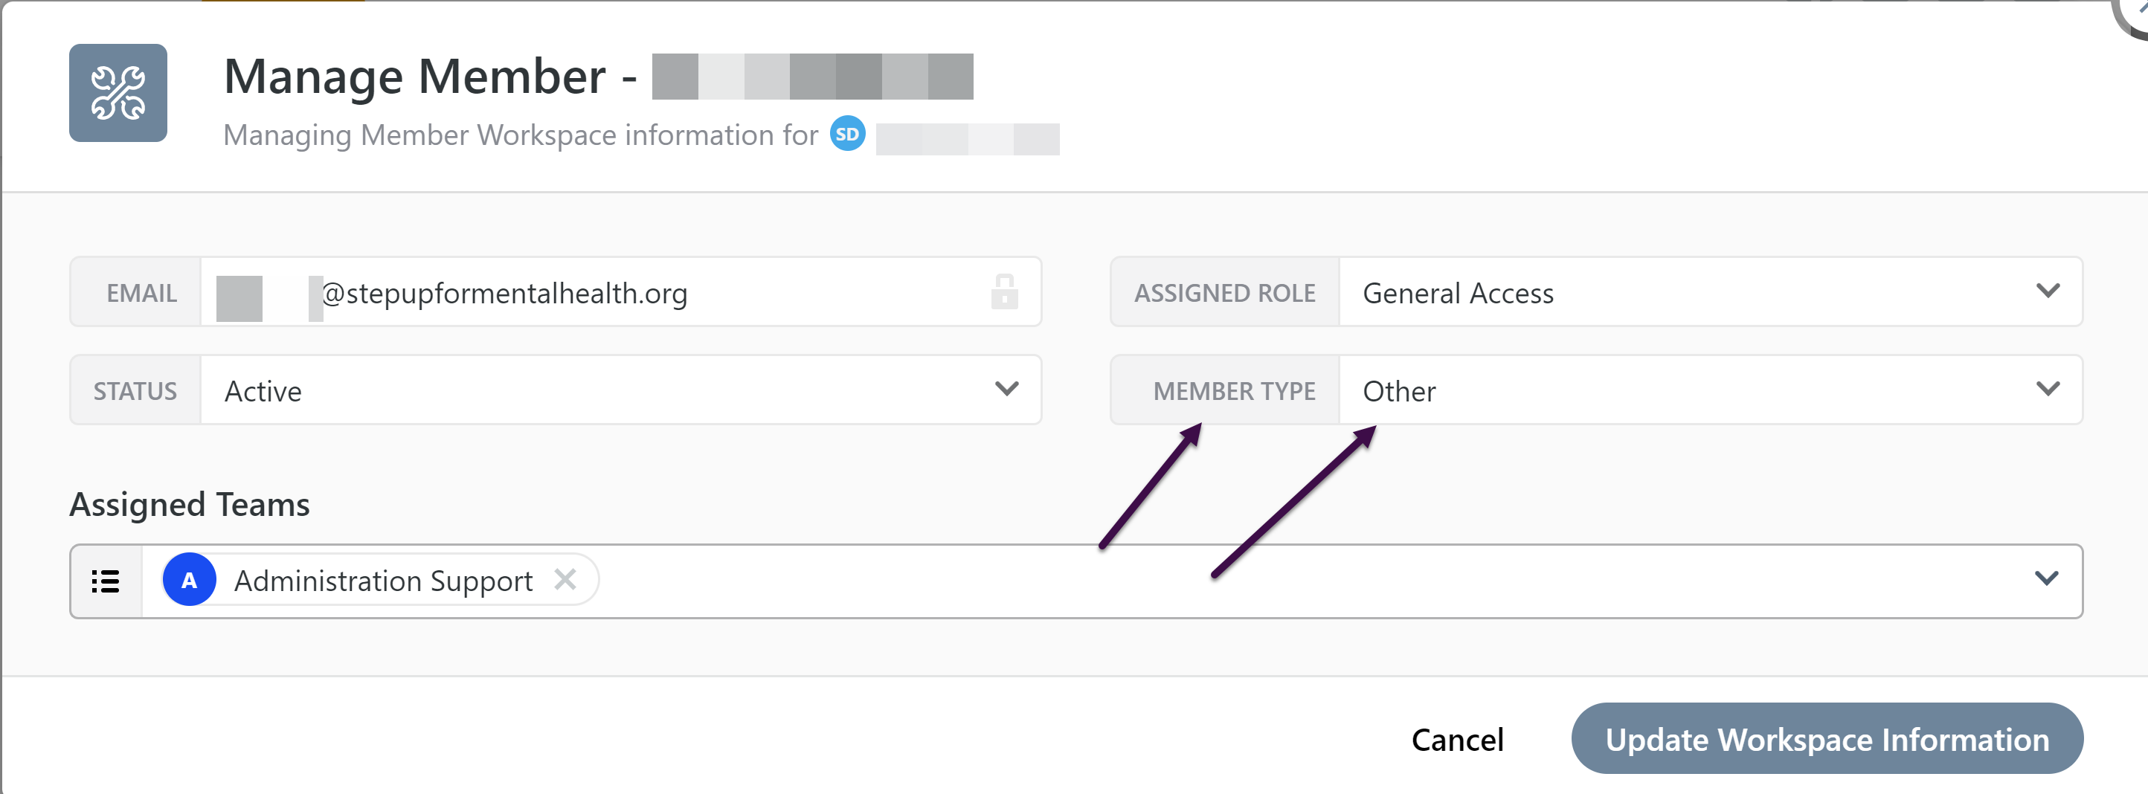The width and height of the screenshot is (2148, 794).
Task: Expand the Assigned Role dropdown arrow
Action: pos(2048,291)
